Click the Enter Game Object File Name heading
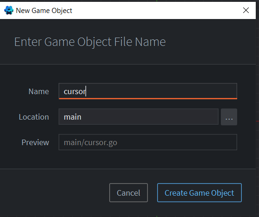Image resolution: width=259 pixels, height=217 pixels. click(90, 42)
